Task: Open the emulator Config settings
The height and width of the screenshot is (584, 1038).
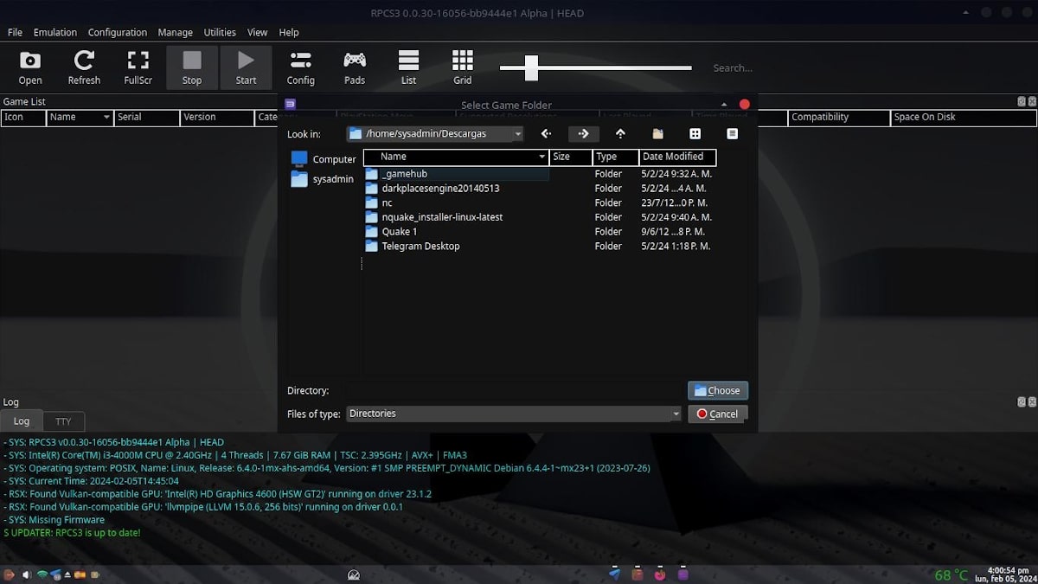Action: tap(300, 67)
